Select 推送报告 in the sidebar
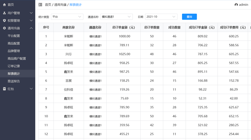Screen dimensions: 251x140 click(14, 81)
